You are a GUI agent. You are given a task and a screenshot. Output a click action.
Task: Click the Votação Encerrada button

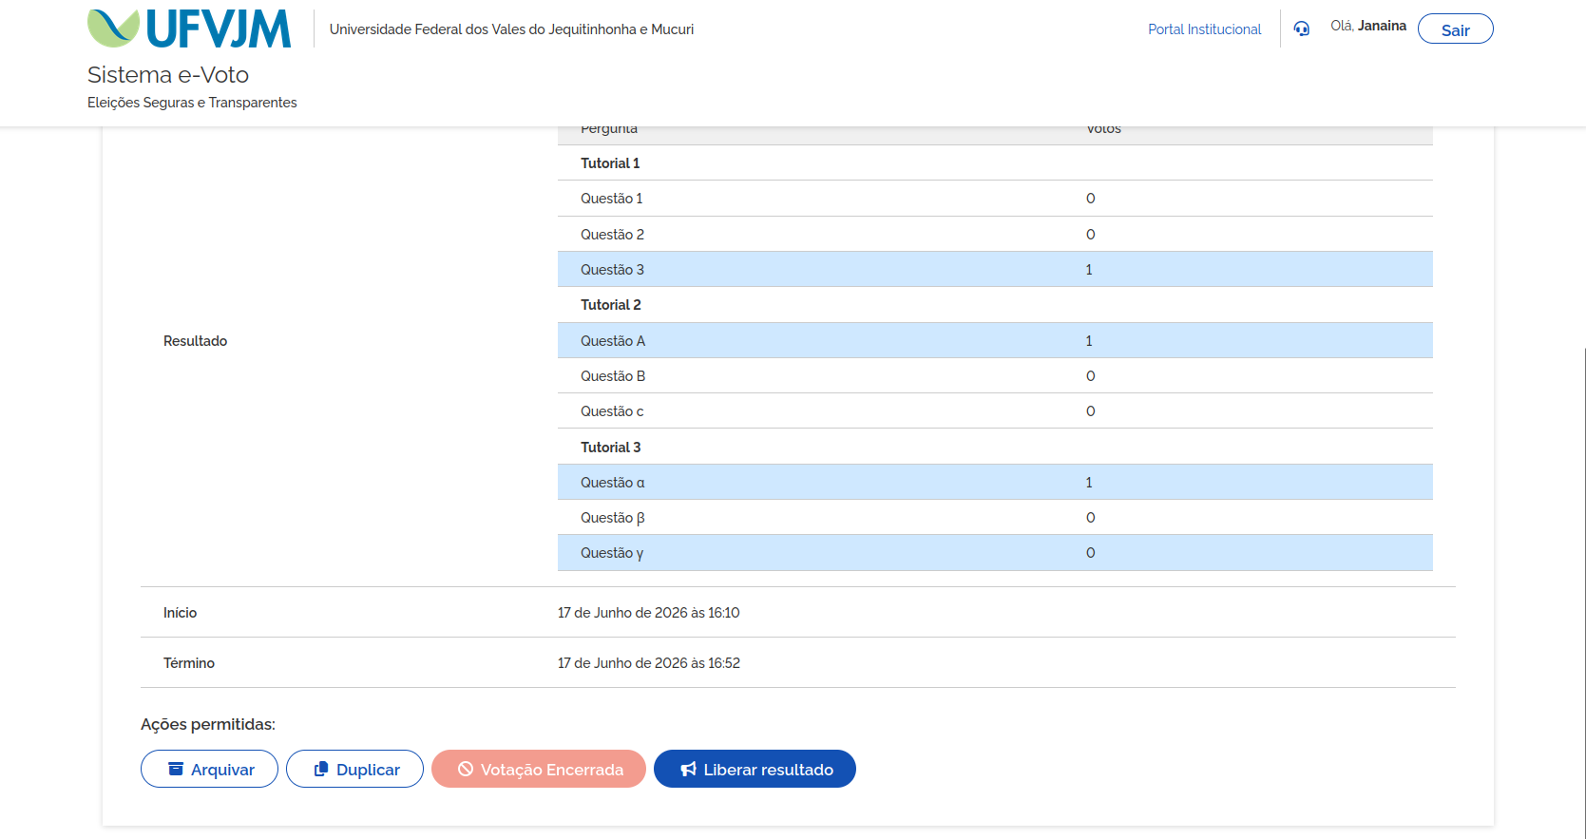[539, 769]
